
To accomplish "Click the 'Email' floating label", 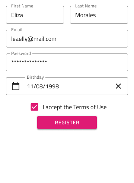I will 17,30.
